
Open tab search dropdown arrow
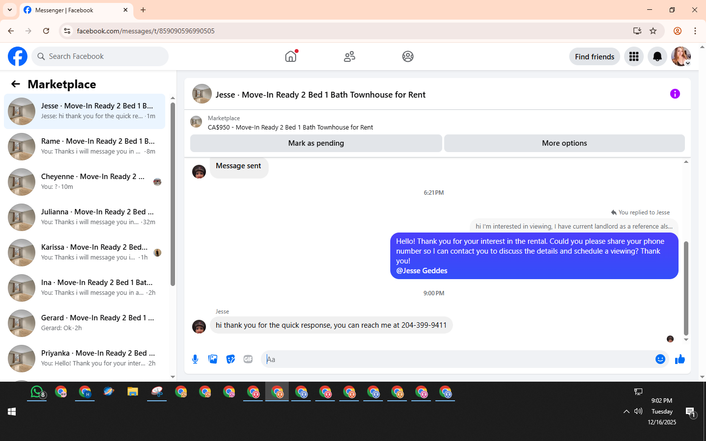tap(10, 10)
